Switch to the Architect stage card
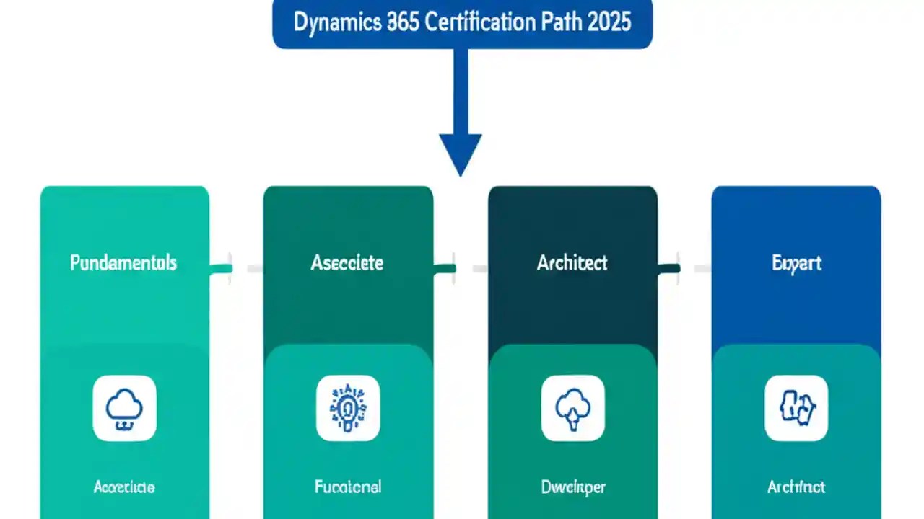 572,263
